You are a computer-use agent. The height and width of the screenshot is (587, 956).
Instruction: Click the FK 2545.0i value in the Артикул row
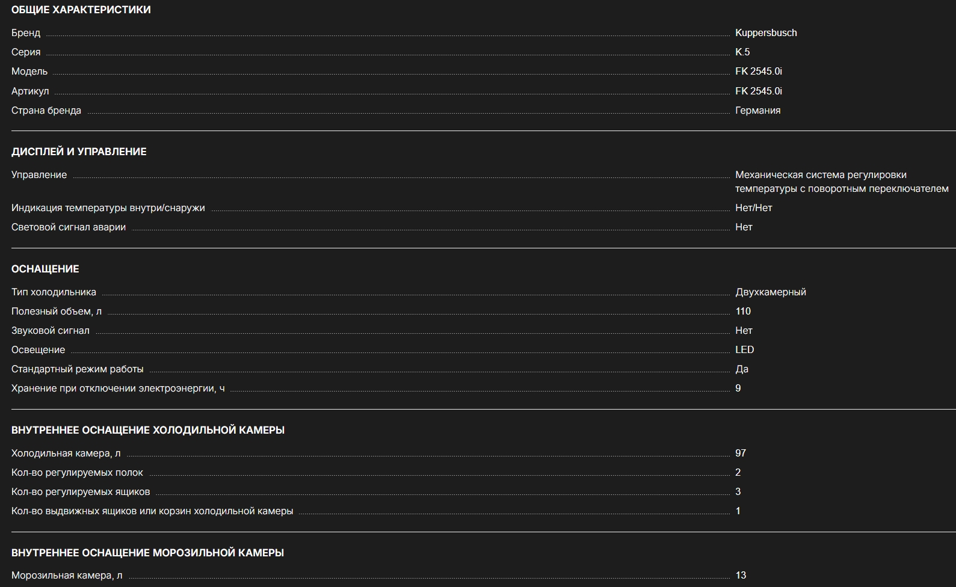click(758, 91)
